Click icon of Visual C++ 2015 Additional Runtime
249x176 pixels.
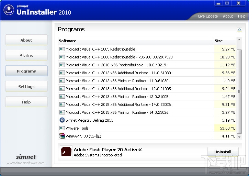pyautogui.click(x=62, y=104)
